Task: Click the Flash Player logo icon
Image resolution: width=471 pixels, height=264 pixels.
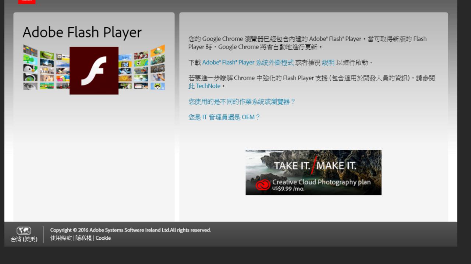Action: 94,71
